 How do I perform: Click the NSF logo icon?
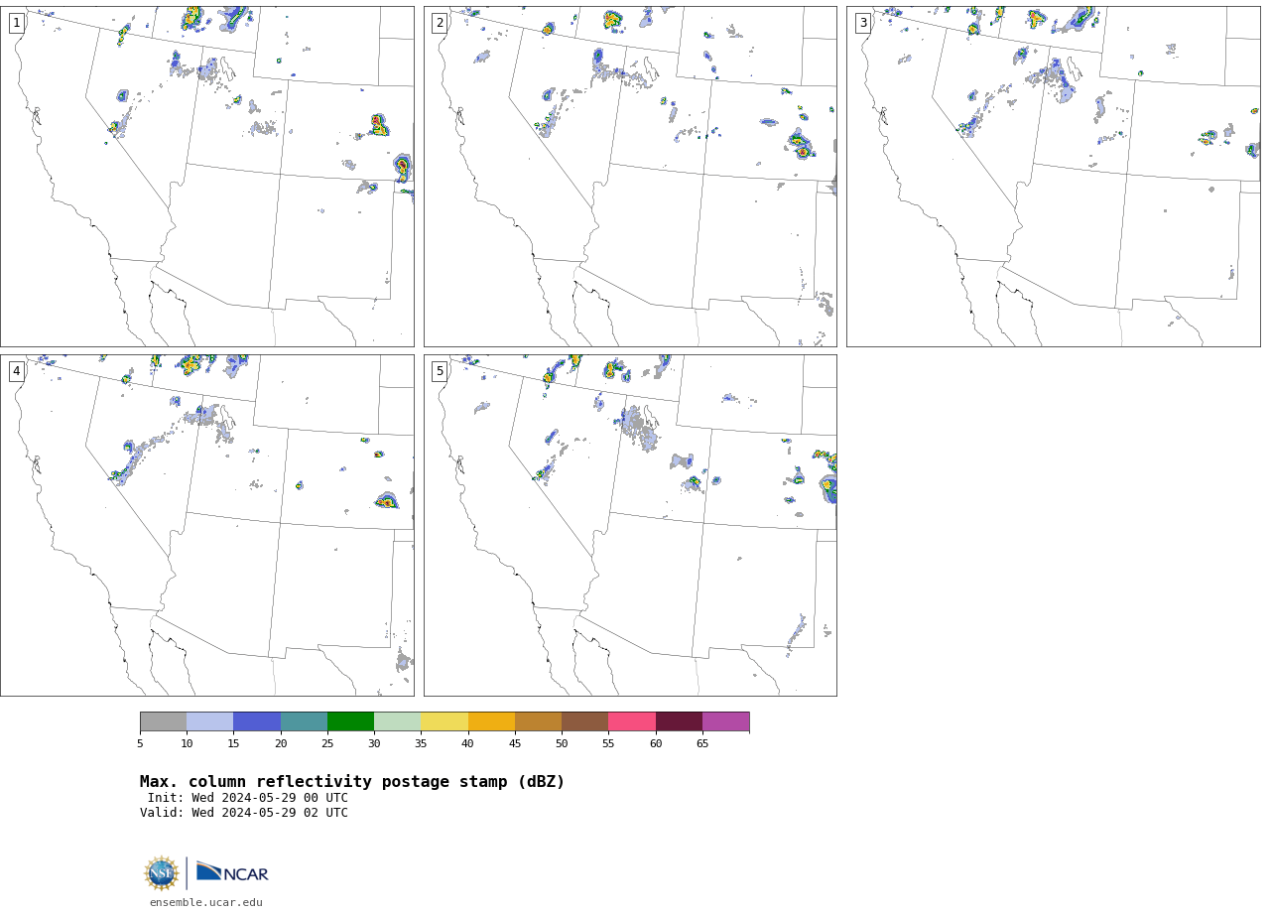(162, 873)
